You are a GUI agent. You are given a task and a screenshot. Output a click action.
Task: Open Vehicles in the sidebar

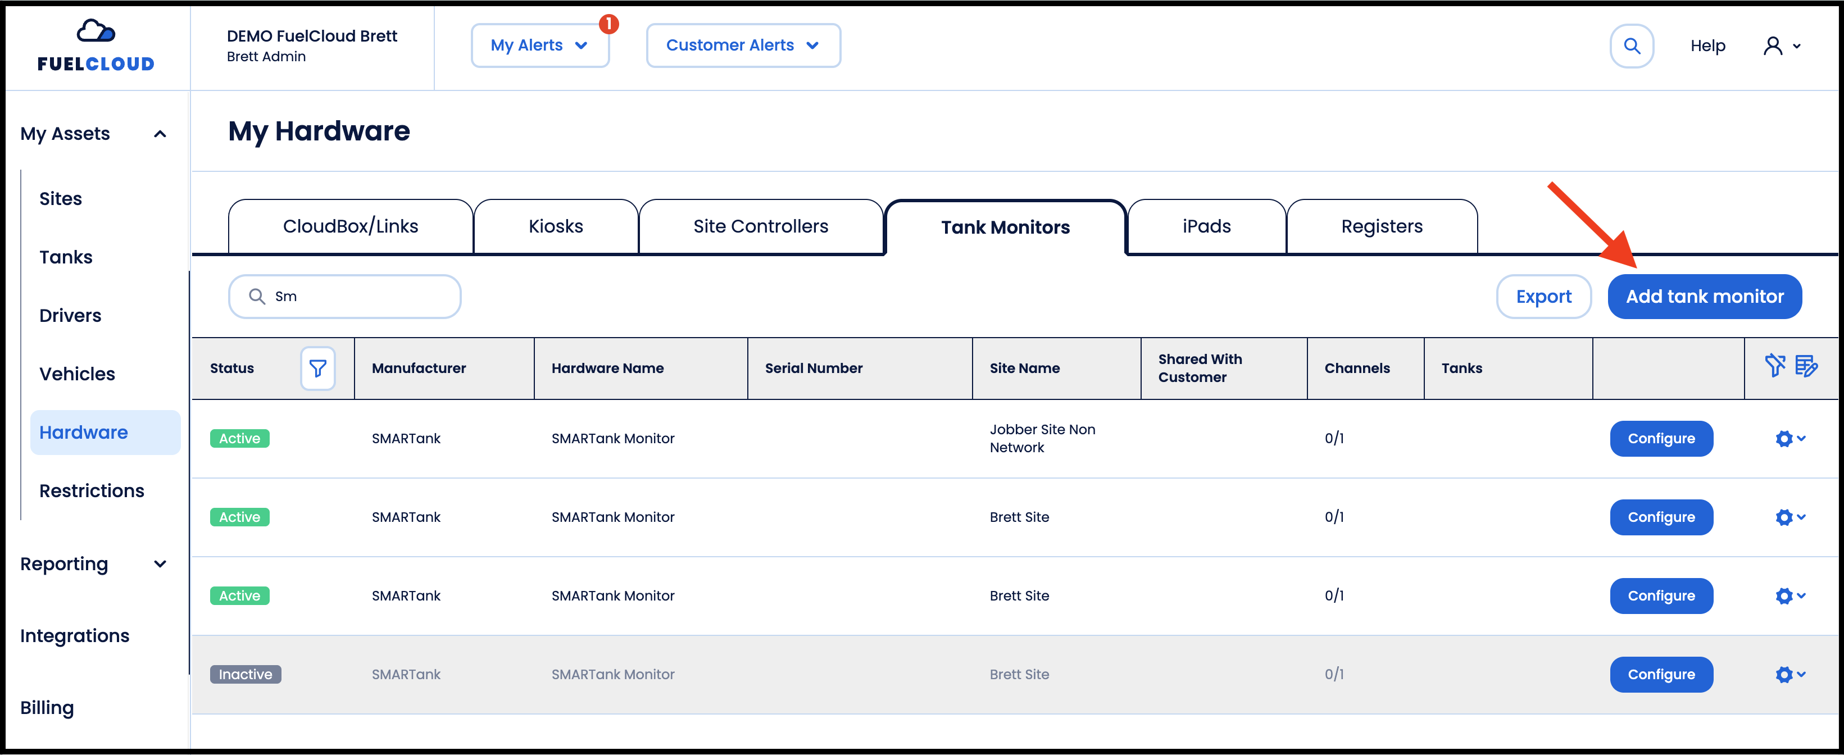tap(78, 374)
